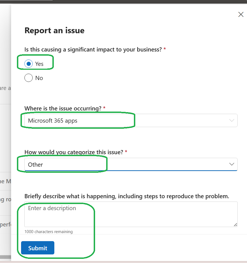
Task: Open the 'Where is the issue occurring' dropdown
Action: pos(131,120)
